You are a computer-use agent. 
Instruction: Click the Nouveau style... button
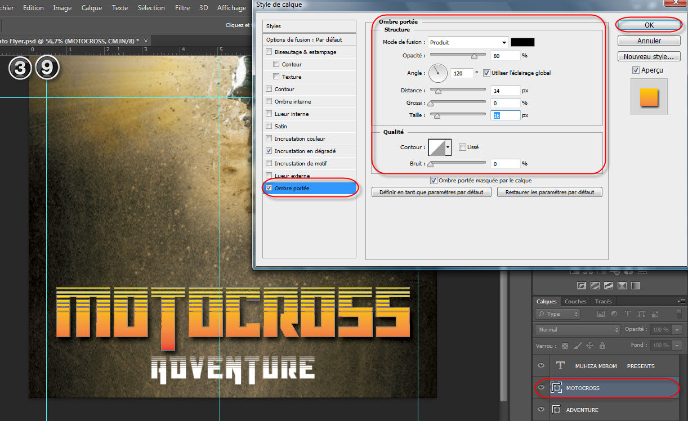pyautogui.click(x=649, y=57)
